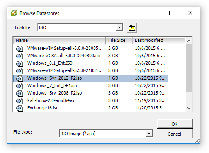Click the ISO icon beside Windows_Svr_2012_R2.iso
This screenshot has height=153, width=209.
[19, 78]
